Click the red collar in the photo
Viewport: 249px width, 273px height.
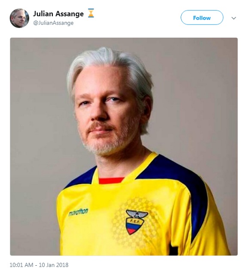(111, 181)
